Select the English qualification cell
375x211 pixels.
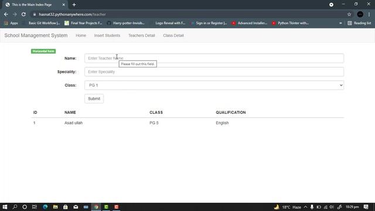point(222,122)
